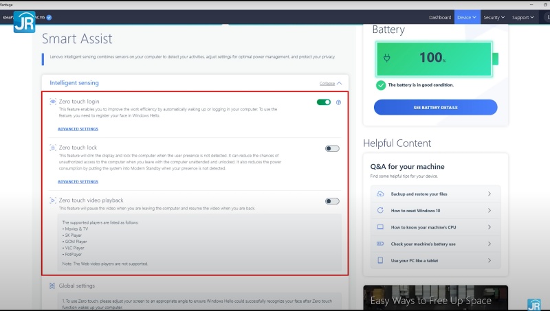Screen dimensions: 550x311
Task: Click the Zero touch lock icon
Action: click(53, 148)
